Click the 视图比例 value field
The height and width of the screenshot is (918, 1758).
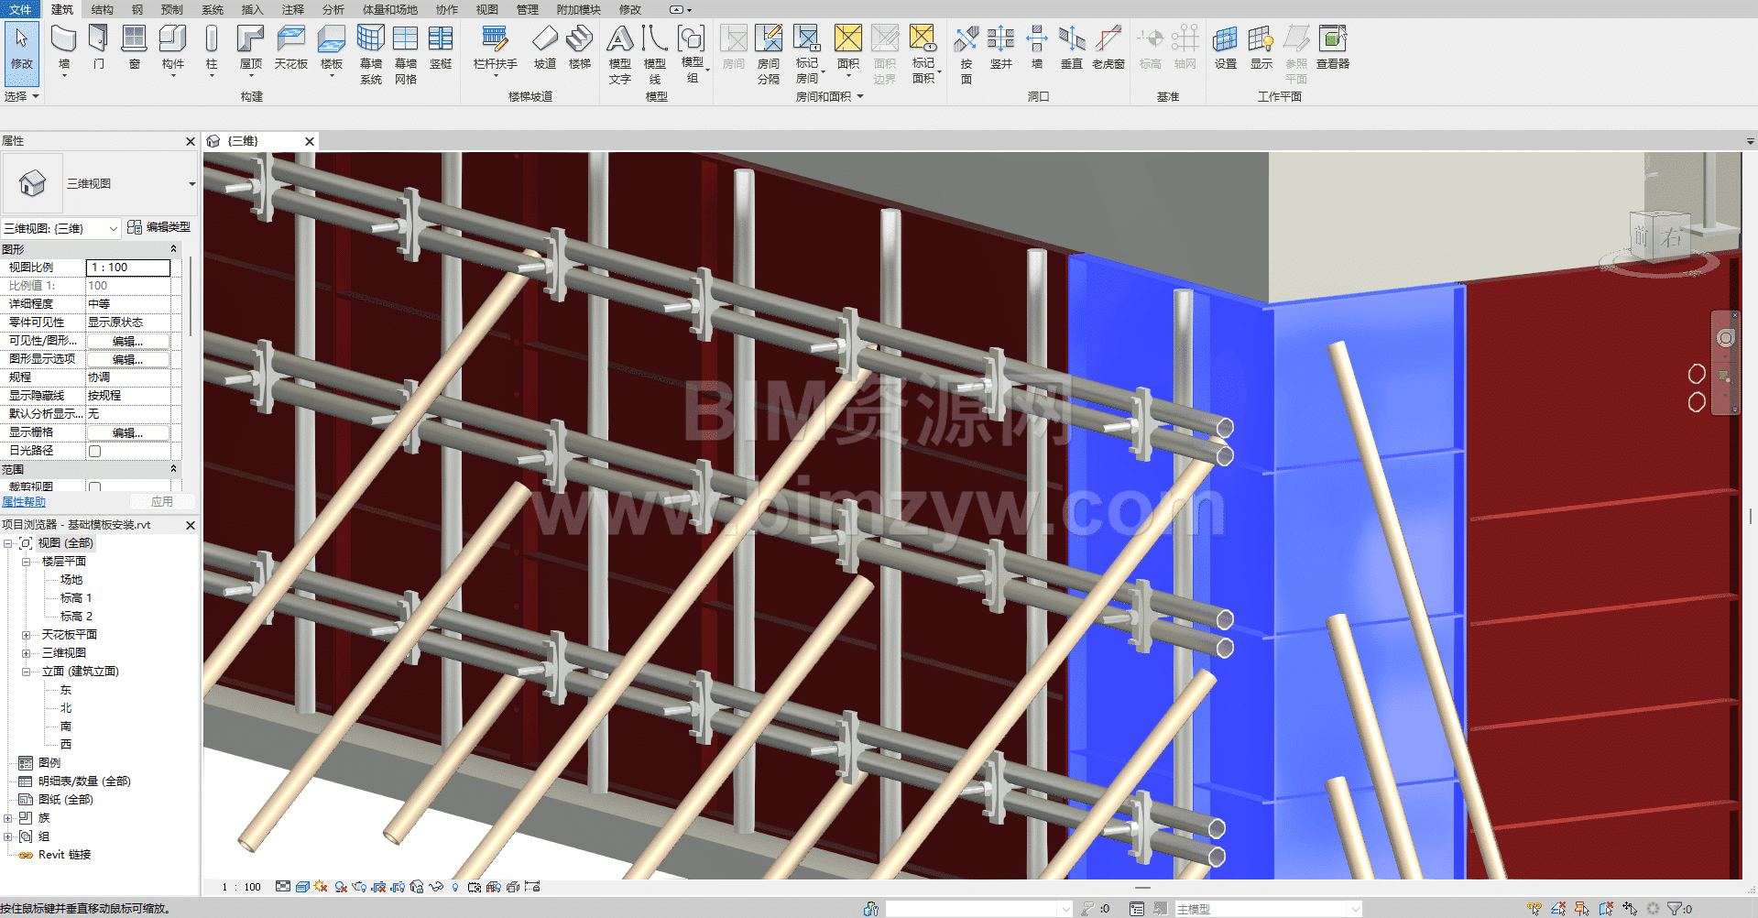click(128, 268)
